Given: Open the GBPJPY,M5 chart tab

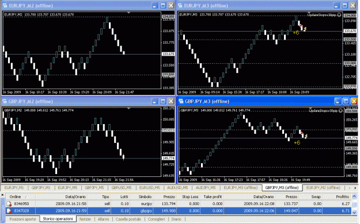Looking at the screenshot, I should point(94,188).
